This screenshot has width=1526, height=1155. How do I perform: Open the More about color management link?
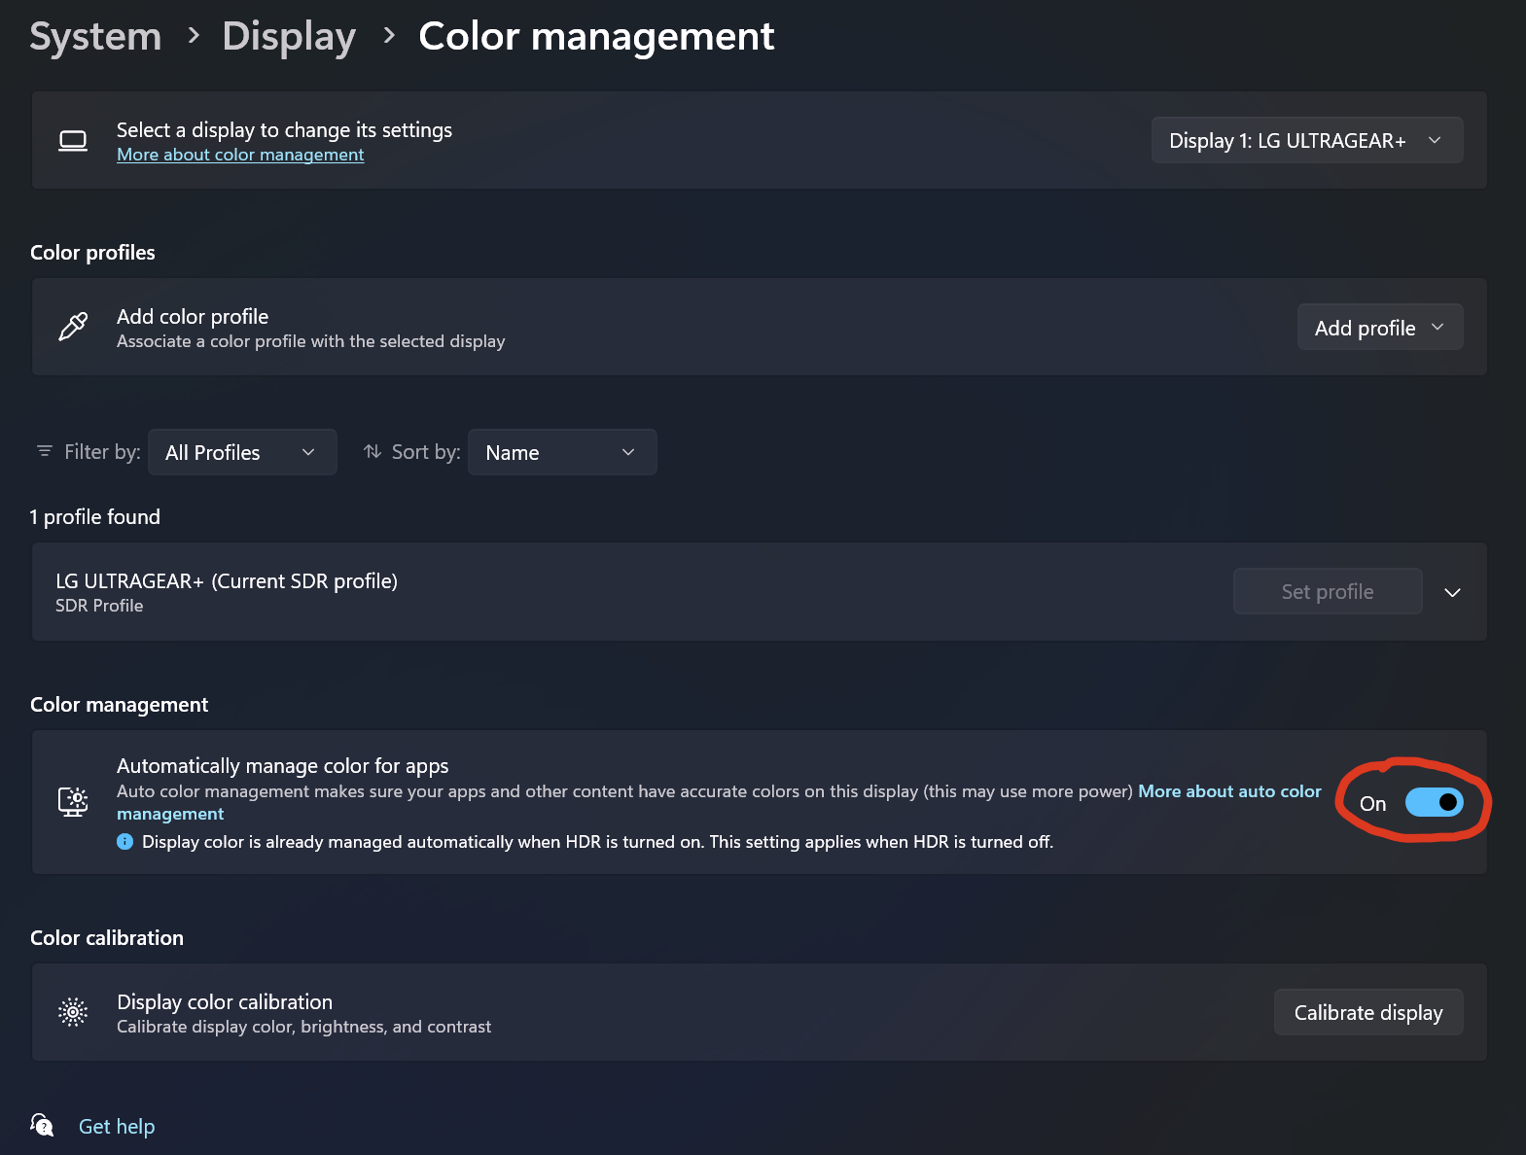240,155
